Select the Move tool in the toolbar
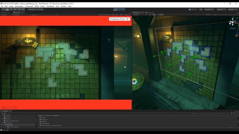The width and height of the screenshot is (239, 134). 7,9
